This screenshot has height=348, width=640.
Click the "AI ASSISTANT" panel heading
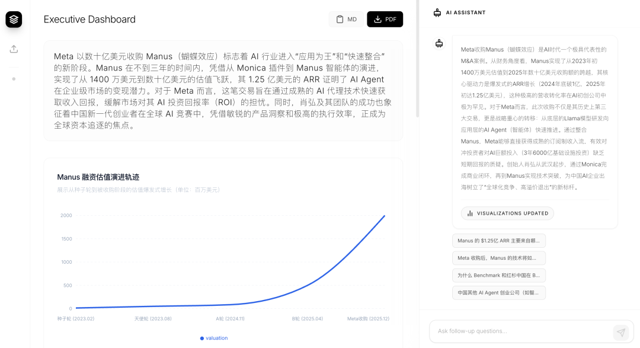point(466,12)
